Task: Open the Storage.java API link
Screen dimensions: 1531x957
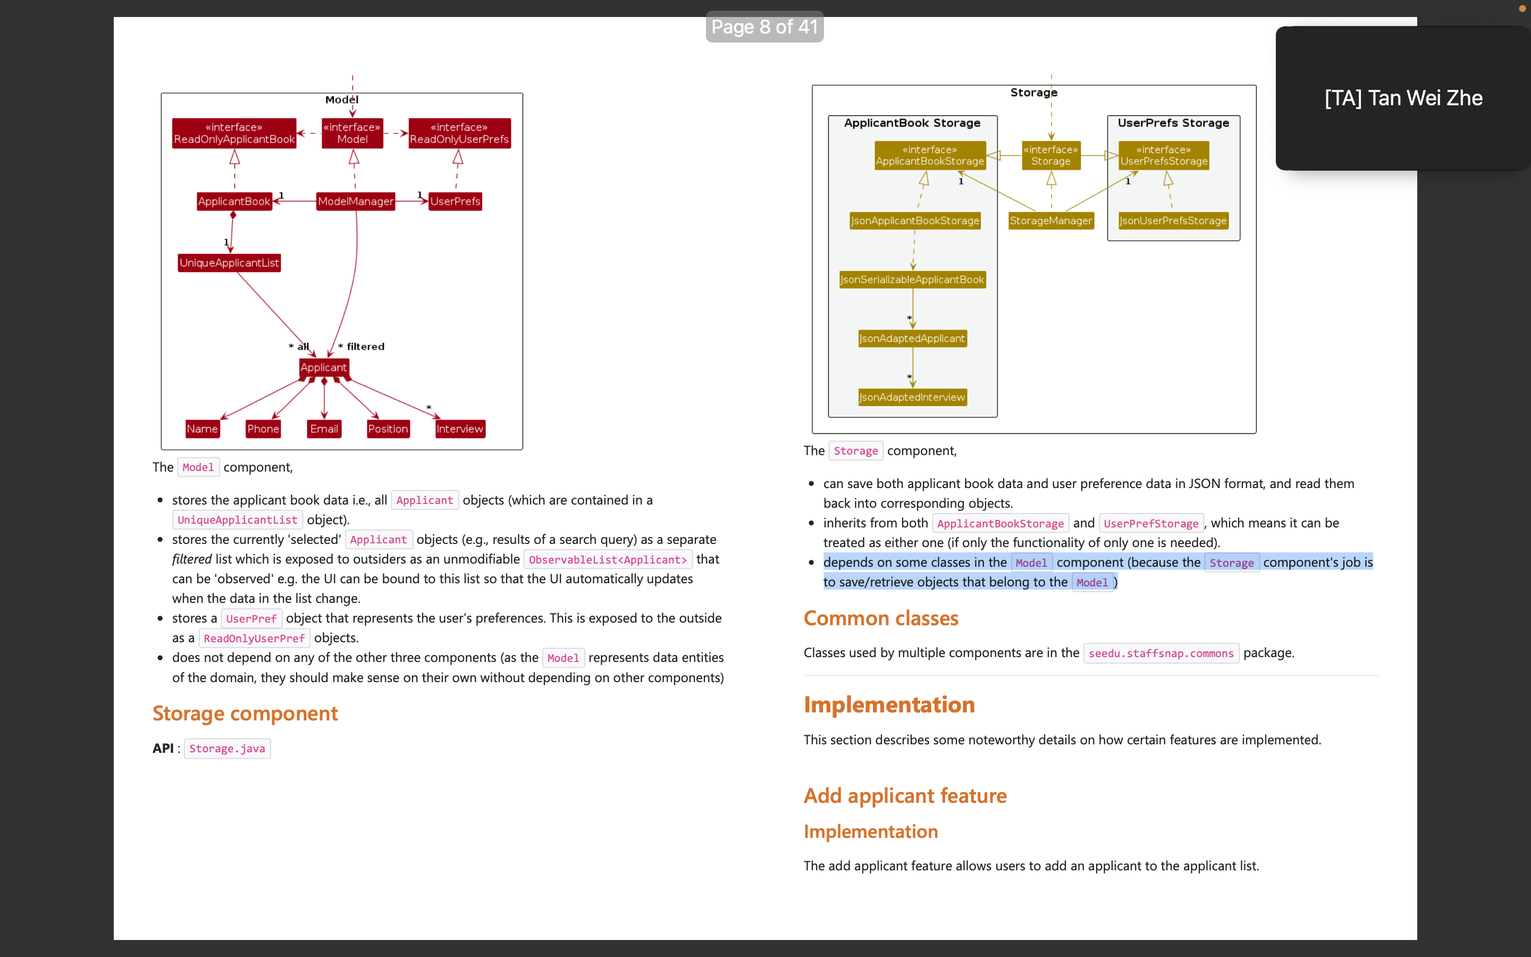Action: point(227,748)
